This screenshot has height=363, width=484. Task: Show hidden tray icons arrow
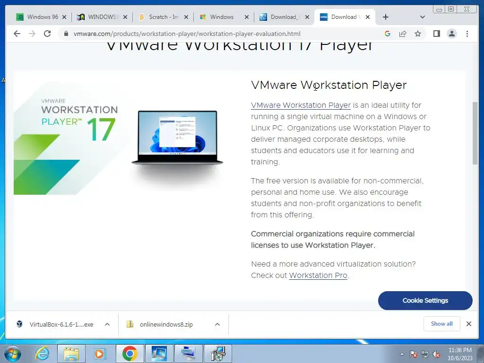[402, 354]
